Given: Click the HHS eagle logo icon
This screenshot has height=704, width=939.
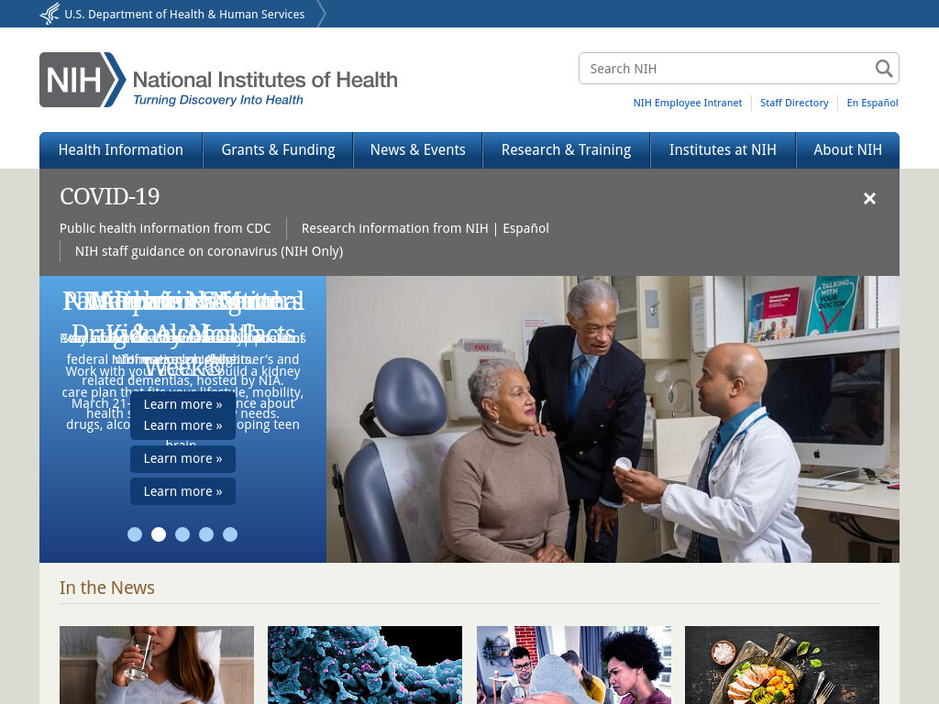Looking at the screenshot, I should tap(50, 14).
